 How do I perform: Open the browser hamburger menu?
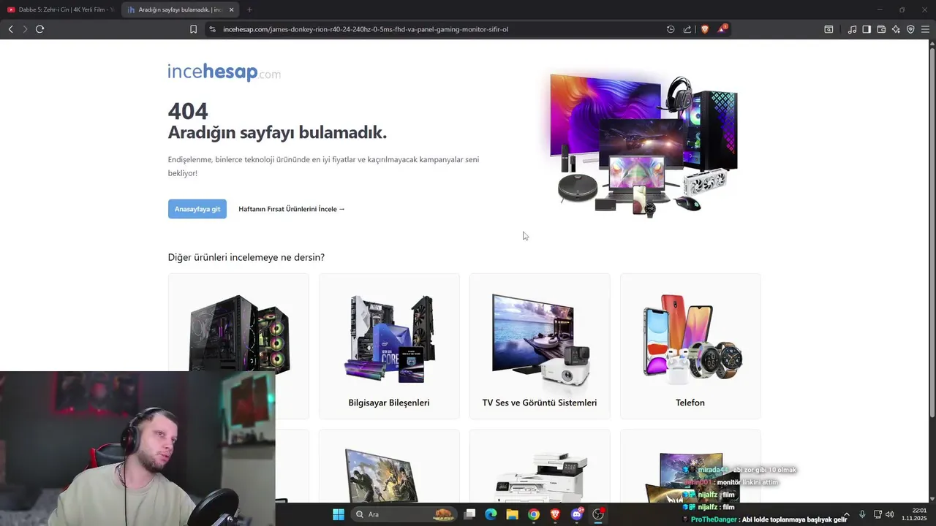coord(925,29)
